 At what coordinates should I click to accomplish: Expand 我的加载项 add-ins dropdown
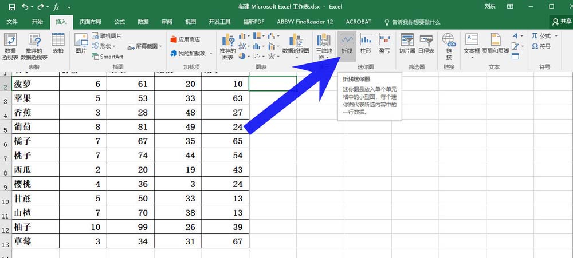191,54
